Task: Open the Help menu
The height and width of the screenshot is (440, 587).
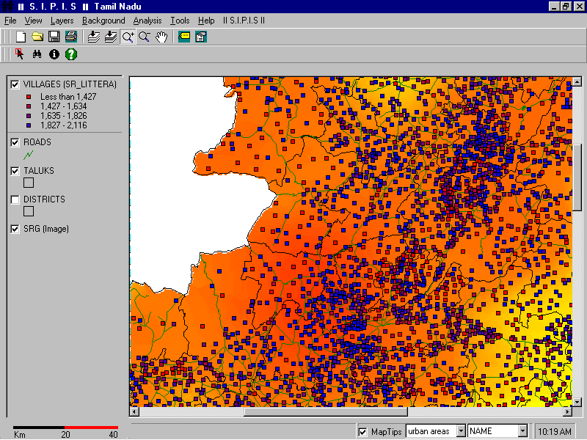Action: pyautogui.click(x=206, y=21)
